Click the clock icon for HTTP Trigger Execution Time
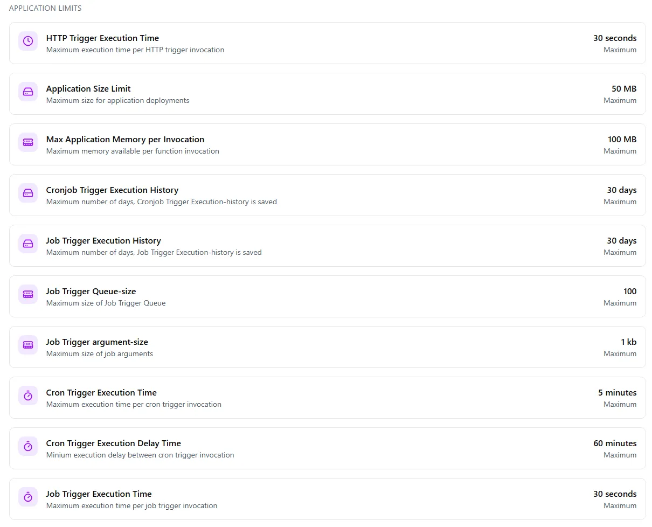This screenshot has width=652, height=527. coord(28,41)
